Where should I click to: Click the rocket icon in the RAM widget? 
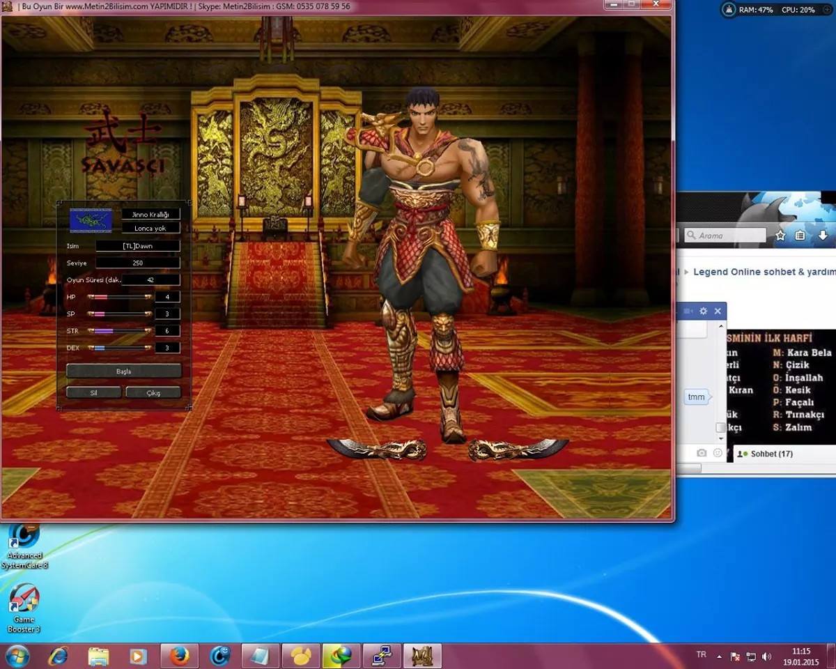click(x=729, y=10)
